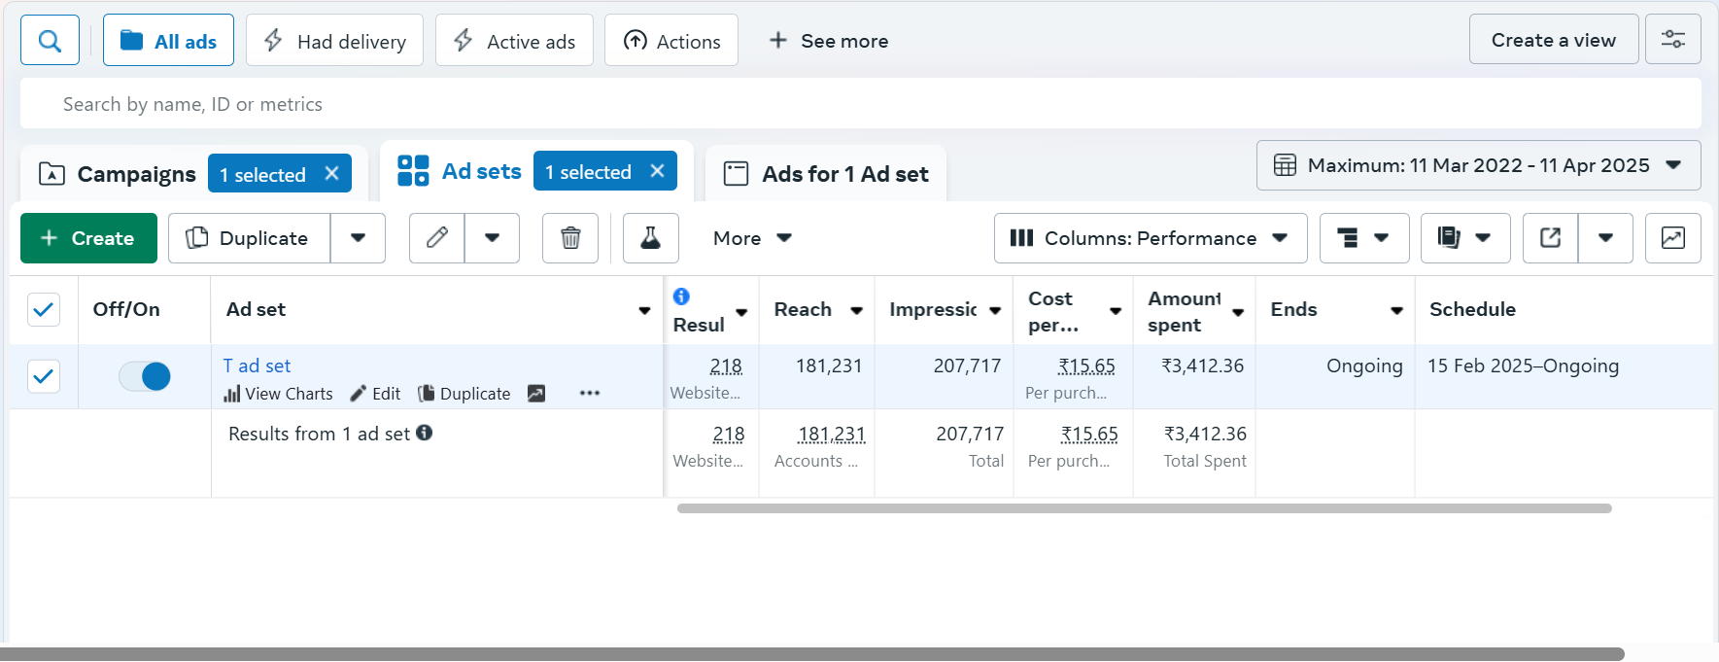The image size is (1719, 662).
Task: Open A/B test flask icon
Action: pyautogui.click(x=650, y=238)
